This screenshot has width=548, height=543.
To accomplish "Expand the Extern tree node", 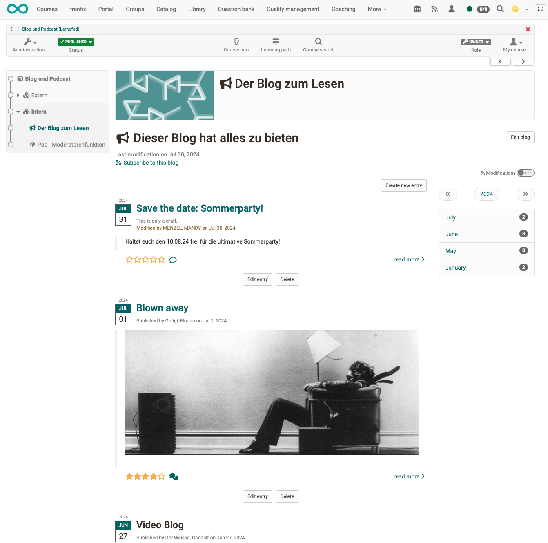I will 18,95.
